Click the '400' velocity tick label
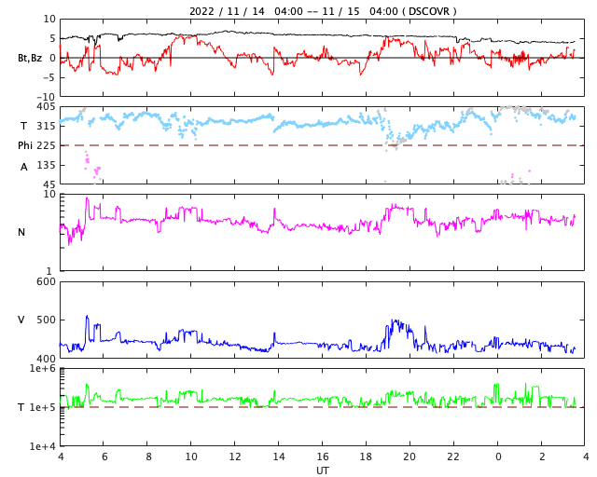Image resolution: width=597 pixels, height=477 pixels. pyautogui.click(x=46, y=359)
